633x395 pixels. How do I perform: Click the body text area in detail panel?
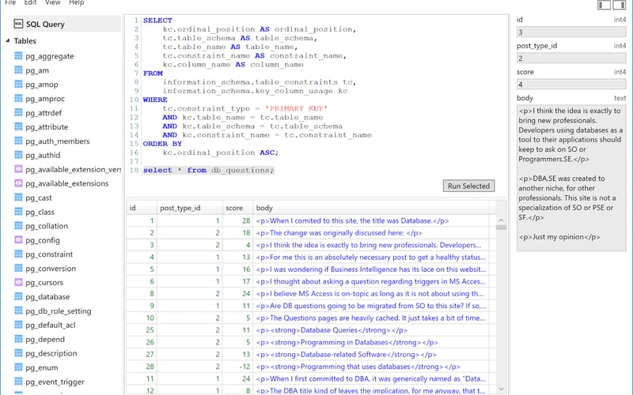coord(571,179)
